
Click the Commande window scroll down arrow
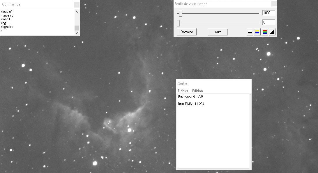click(77, 33)
